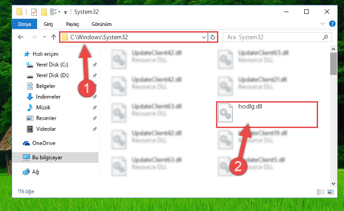344x211 pixels.
Task: Unpin Videolar from quick access
Action: point(94,129)
